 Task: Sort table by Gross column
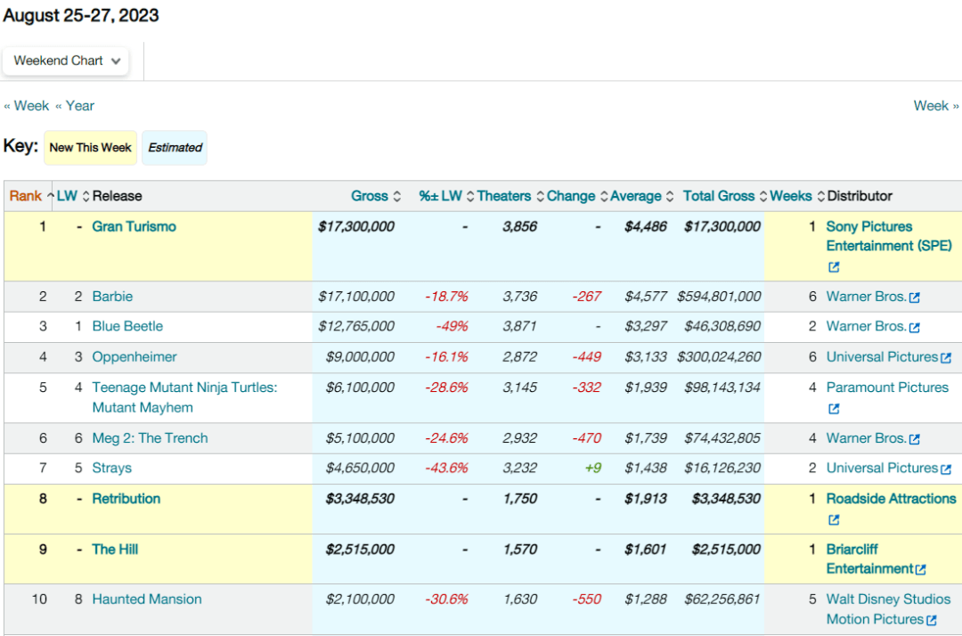(x=369, y=196)
